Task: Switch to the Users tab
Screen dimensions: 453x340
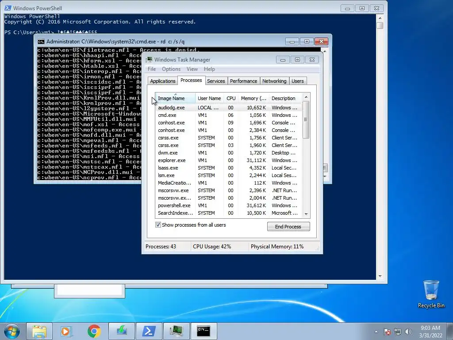Action: pyautogui.click(x=298, y=81)
